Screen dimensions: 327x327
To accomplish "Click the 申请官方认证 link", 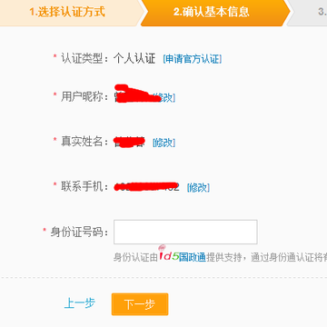I will coord(193,59).
